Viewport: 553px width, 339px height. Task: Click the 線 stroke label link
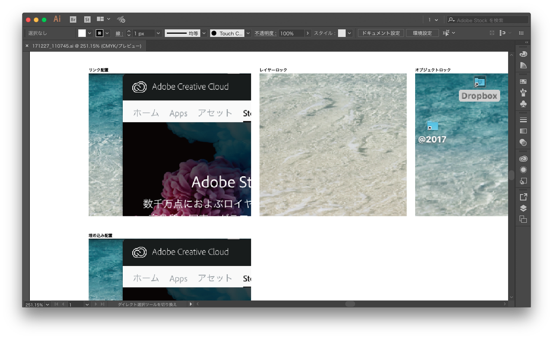[119, 33]
